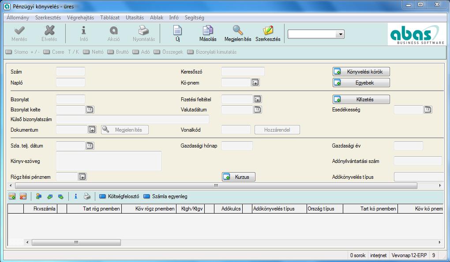Toggle the Storno + / - option
The image size is (450, 262).
pos(22,52)
